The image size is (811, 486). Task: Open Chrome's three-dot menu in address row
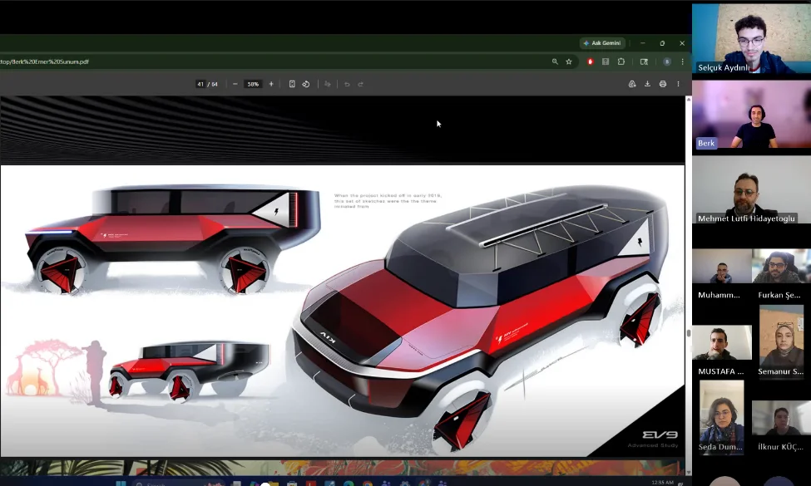click(x=683, y=61)
